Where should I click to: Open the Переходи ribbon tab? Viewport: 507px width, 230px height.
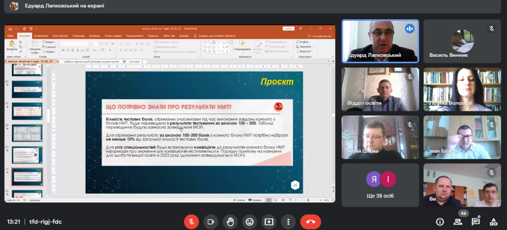click(x=78, y=35)
